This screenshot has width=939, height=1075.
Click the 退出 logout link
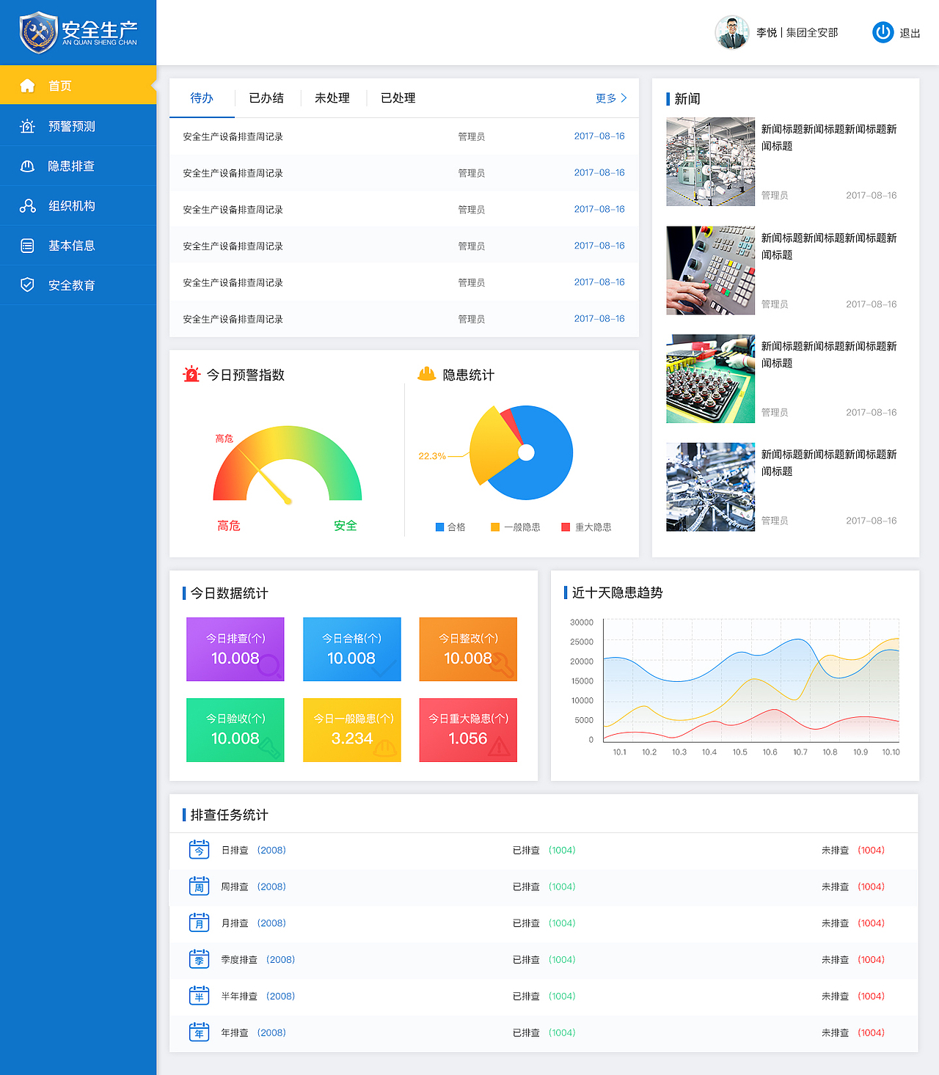click(910, 33)
